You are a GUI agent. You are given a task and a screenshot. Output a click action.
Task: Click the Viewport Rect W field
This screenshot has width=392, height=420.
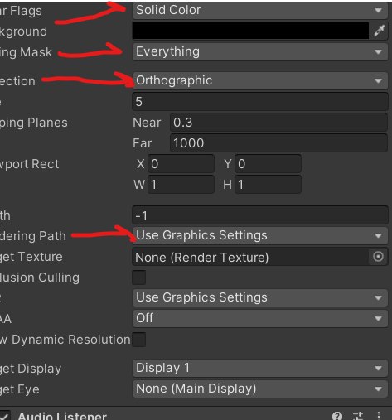tap(181, 185)
